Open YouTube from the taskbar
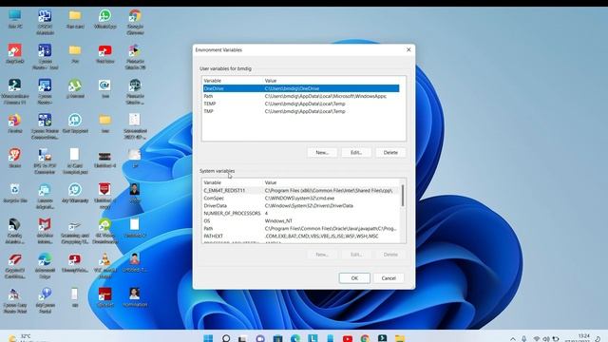608x342 pixels. click(x=348, y=338)
